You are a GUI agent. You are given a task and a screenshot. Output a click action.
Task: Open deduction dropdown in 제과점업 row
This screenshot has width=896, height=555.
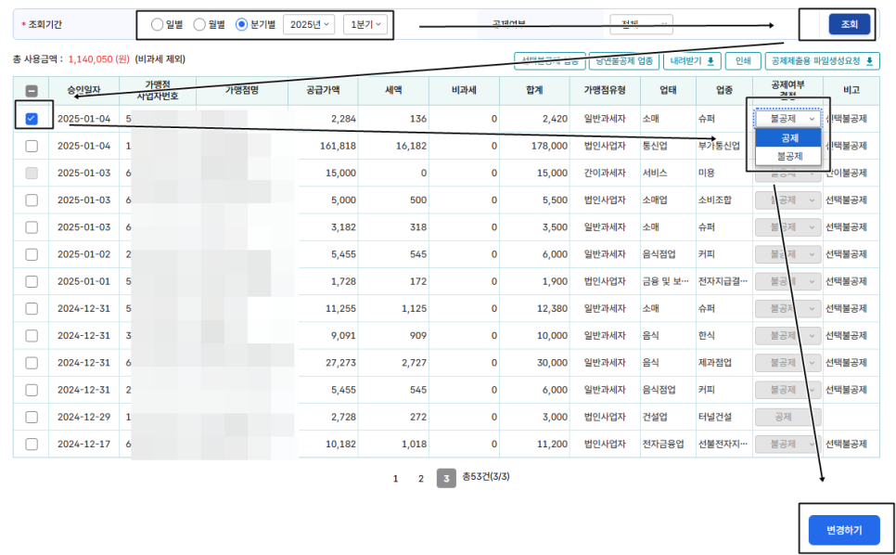[x=787, y=362]
